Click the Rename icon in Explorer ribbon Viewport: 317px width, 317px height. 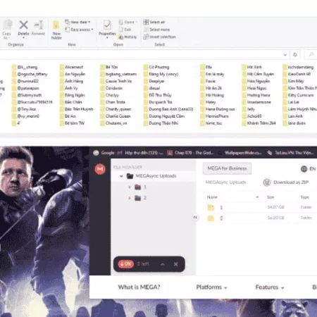(38, 25)
